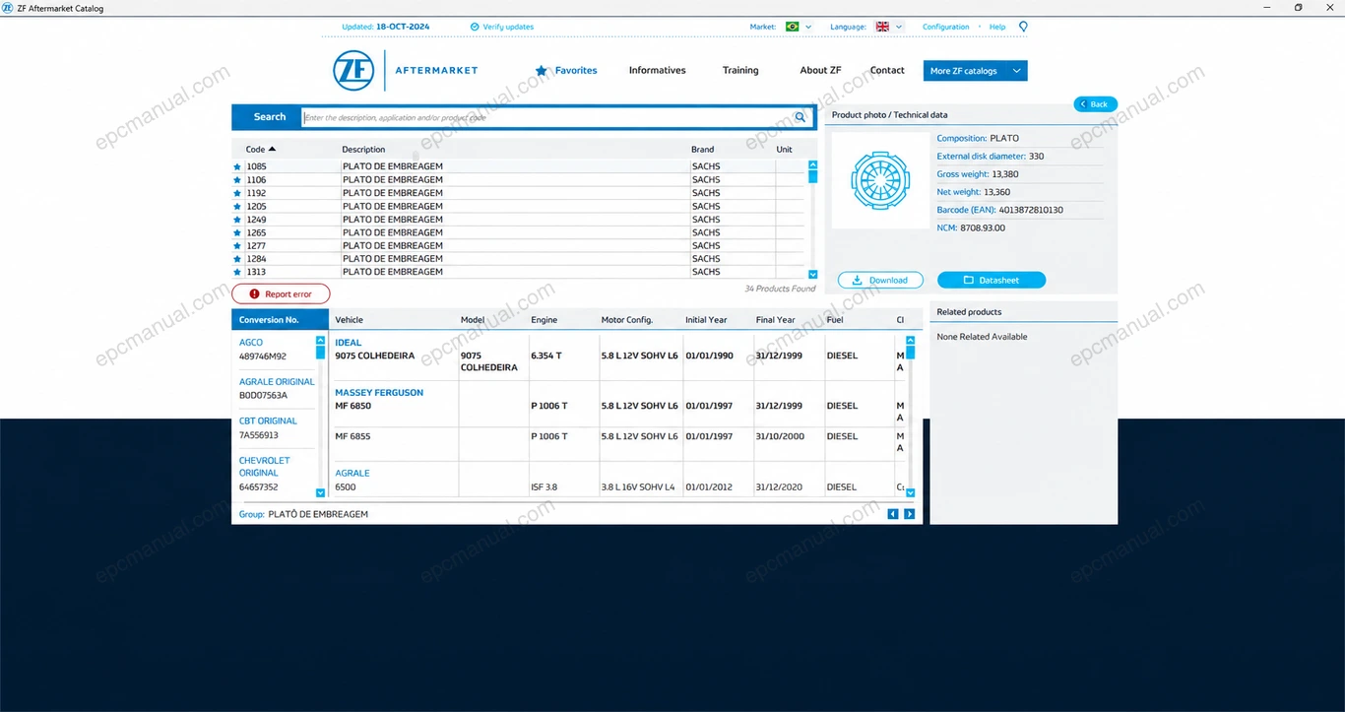Go to next page with right arrow

(x=909, y=514)
